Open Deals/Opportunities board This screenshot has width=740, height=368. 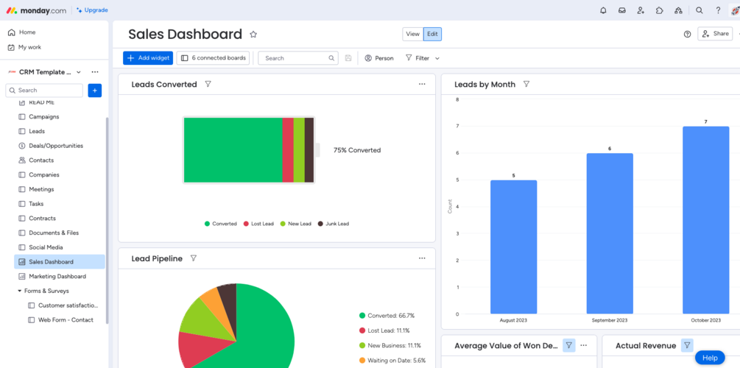point(60,146)
